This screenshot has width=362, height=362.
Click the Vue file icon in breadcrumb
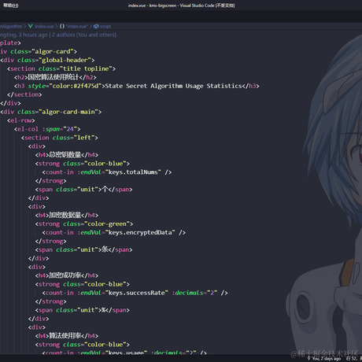click(x=31, y=26)
